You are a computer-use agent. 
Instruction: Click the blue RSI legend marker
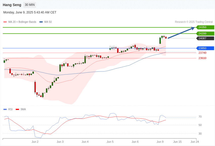pos(5,109)
